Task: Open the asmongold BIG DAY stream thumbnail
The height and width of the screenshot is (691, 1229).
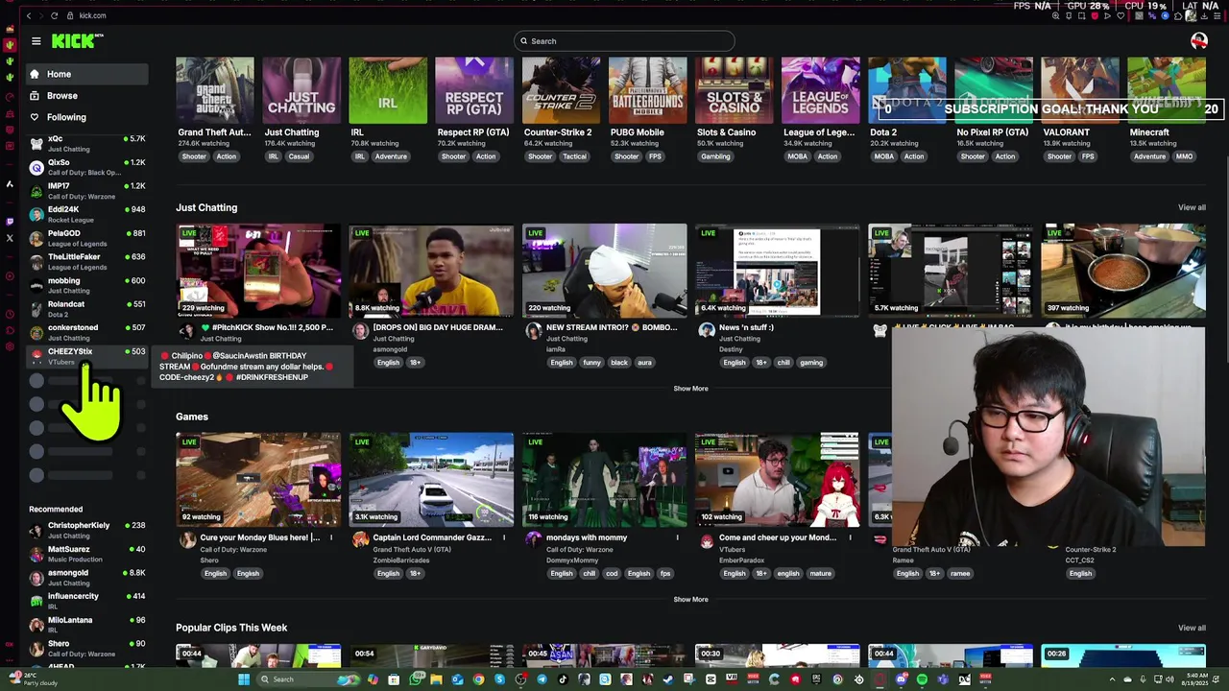Action: tap(431, 271)
